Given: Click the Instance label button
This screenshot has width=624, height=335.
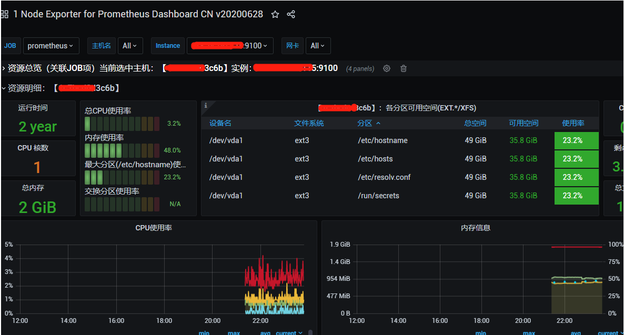Looking at the screenshot, I should pyautogui.click(x=168, y=46).
